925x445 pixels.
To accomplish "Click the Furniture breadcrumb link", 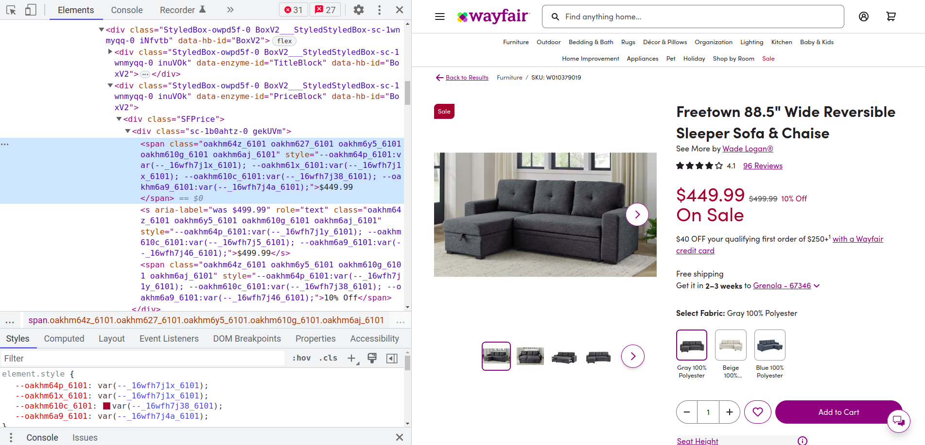I will click(x=509, y=78).
